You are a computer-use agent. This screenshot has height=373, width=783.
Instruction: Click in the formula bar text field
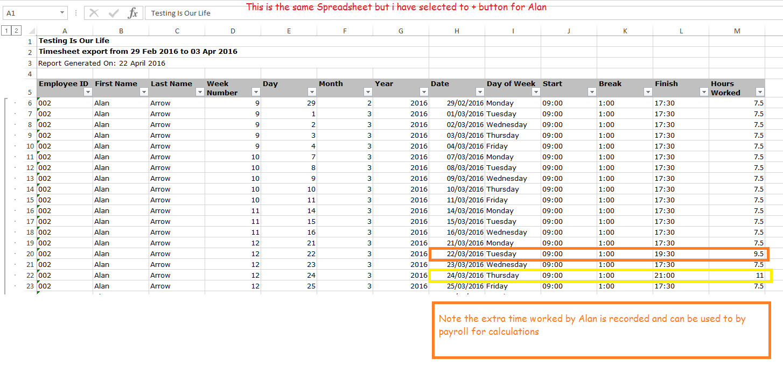pos(323,13)
